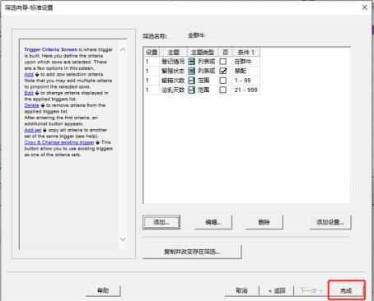Click the 添加... button
The height and width of the screenshot is (301, 374).
tap(161, 222)
